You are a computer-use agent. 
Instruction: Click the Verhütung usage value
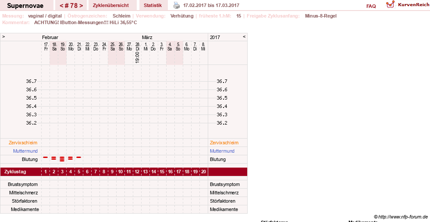(182, 16)
